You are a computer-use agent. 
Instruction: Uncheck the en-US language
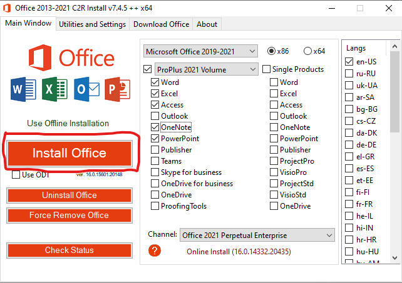[349, 62]
